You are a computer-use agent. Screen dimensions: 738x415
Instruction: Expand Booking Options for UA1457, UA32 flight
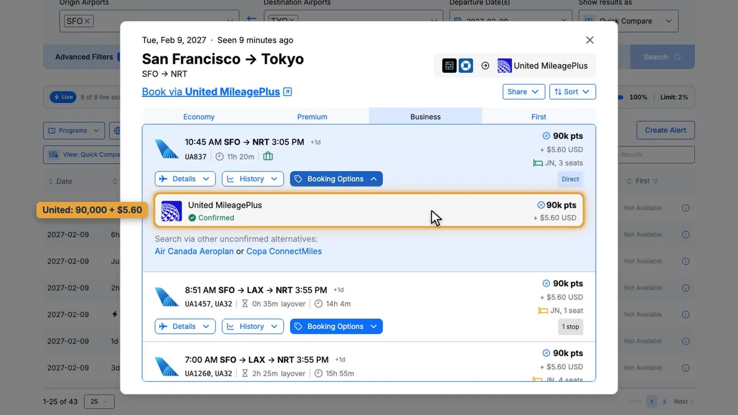(x=336, y=326)
